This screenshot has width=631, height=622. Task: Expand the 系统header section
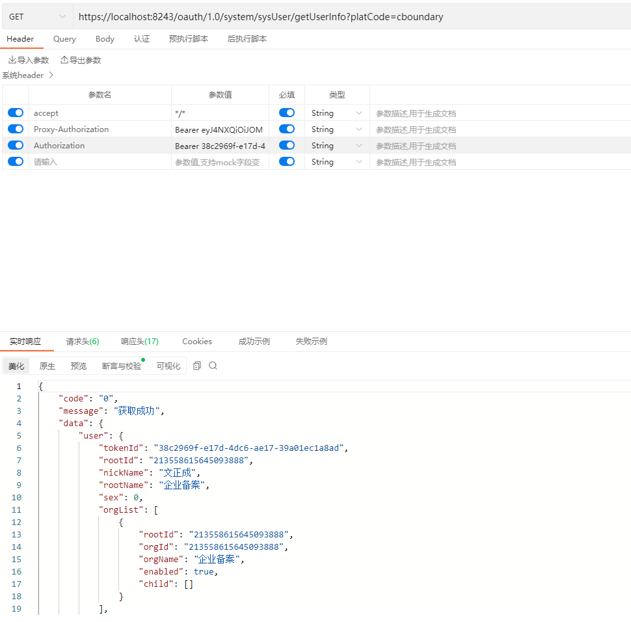point(28,75)
